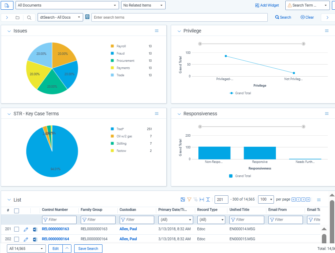335x253 pixels.
Task: Open the All Documents view dropdown
Action: [67, 5]
